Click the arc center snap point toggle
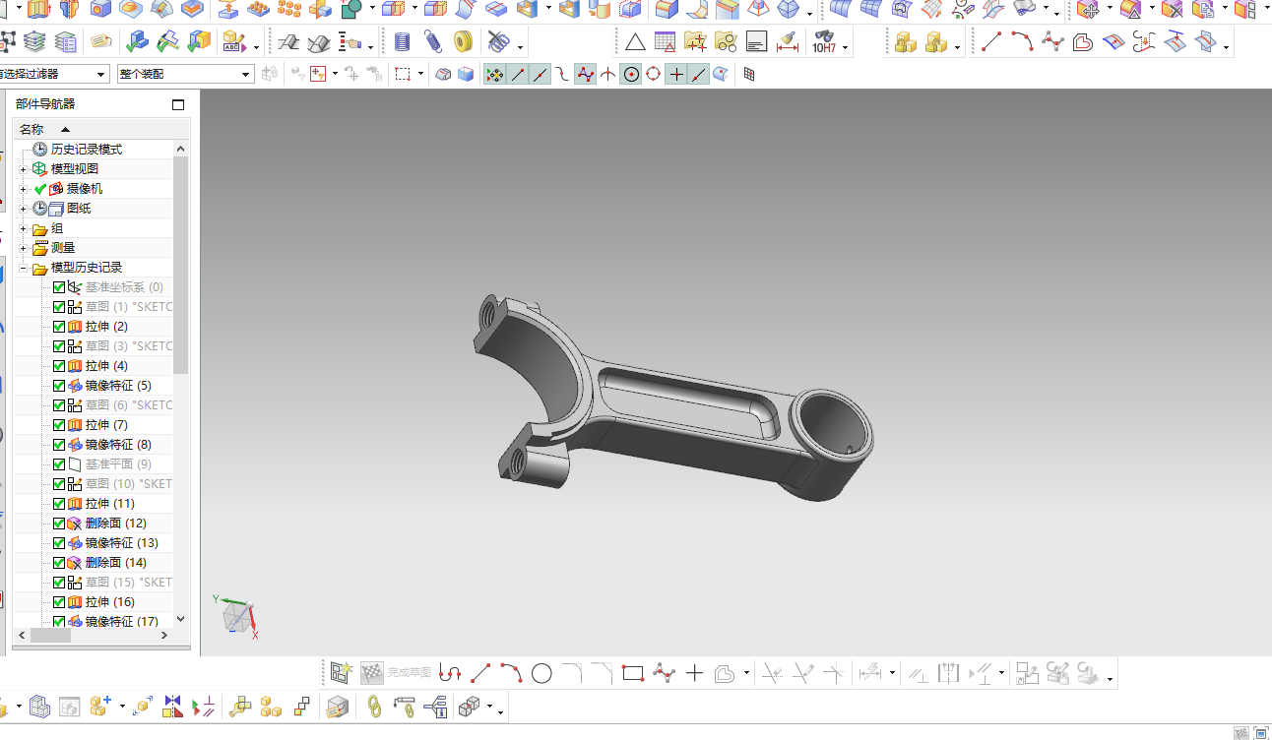 pyautogui.click(x=630, y=74)
